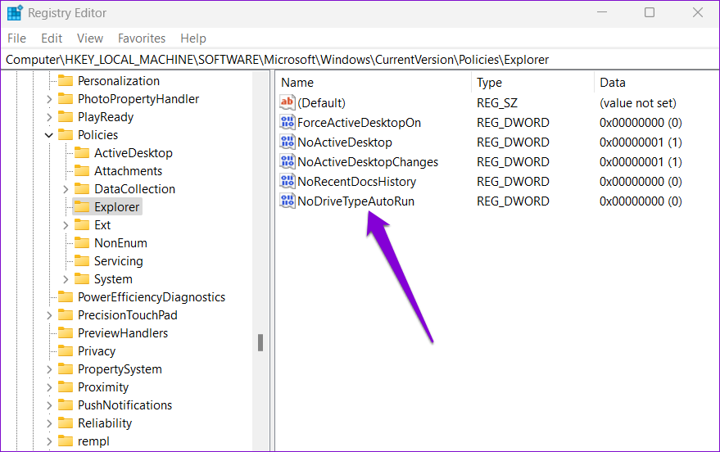Maximize the Registry Editor window
Screen dimensions: 720x452
coord(650,13)
